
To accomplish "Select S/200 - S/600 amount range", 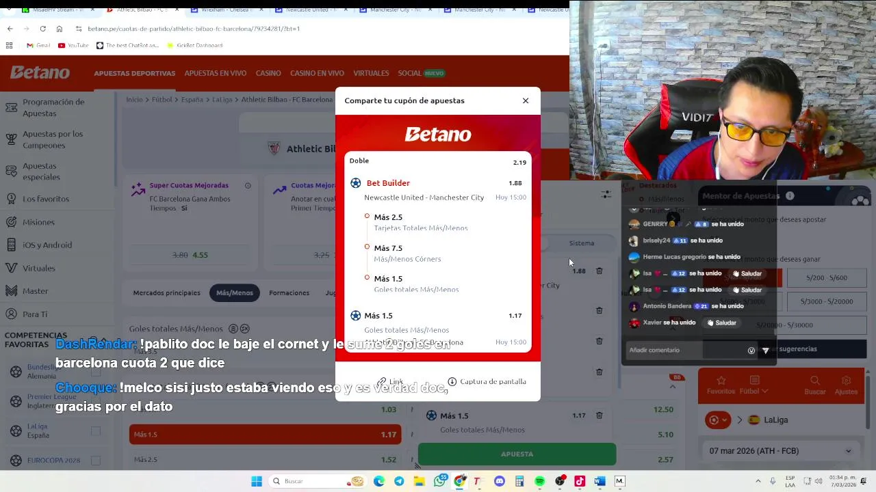I will 826,277.
